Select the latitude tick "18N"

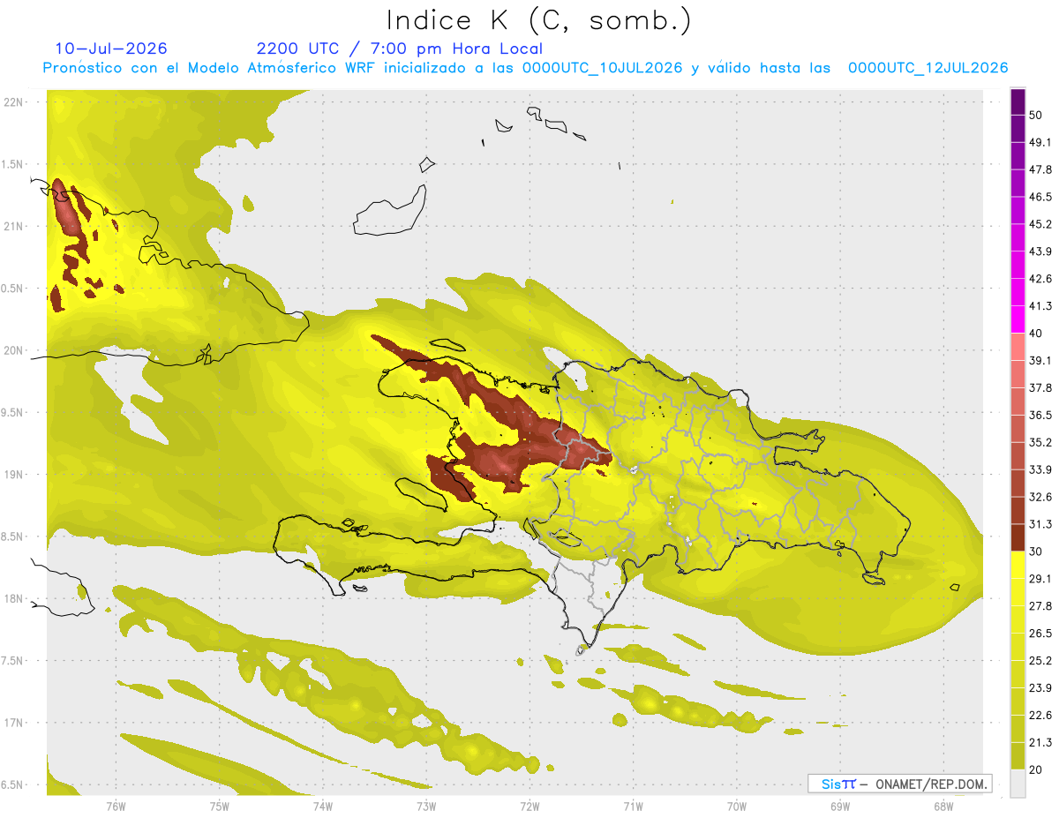(15, 598)
